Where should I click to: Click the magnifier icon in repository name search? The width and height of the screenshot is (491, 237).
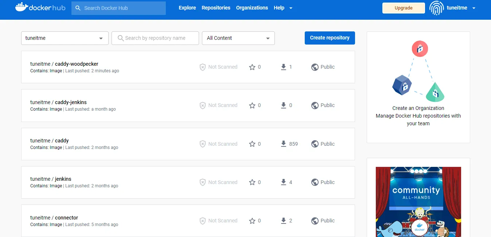[x=121, y=38]
